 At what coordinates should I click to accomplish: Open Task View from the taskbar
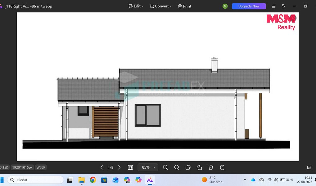(x=70, y=180)
